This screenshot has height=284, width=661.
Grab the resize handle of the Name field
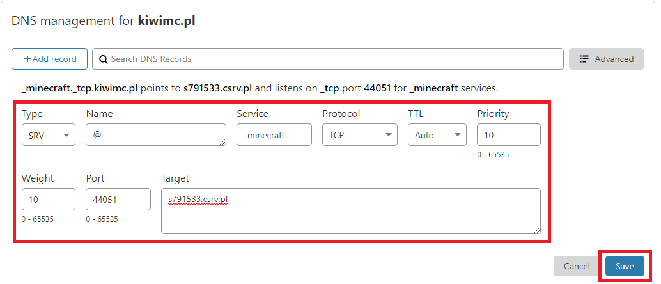tap(222, 142)
